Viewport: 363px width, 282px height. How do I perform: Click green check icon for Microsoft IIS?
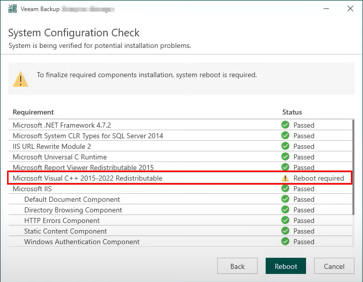(285, 188)
